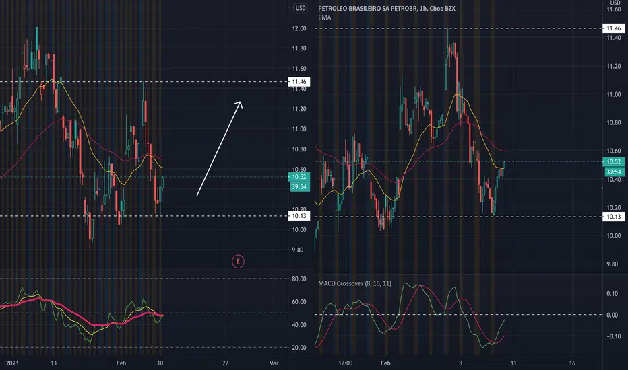Click the 10.20 value on right price axis
Image resolution: width=628 pixels, height=370 pixels.
[614, 208]
